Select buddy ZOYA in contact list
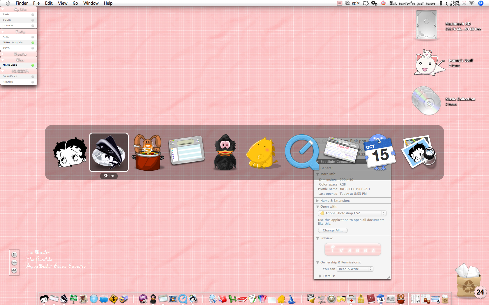Viewport: 489px width, 305px height. (x=19, y=48)
